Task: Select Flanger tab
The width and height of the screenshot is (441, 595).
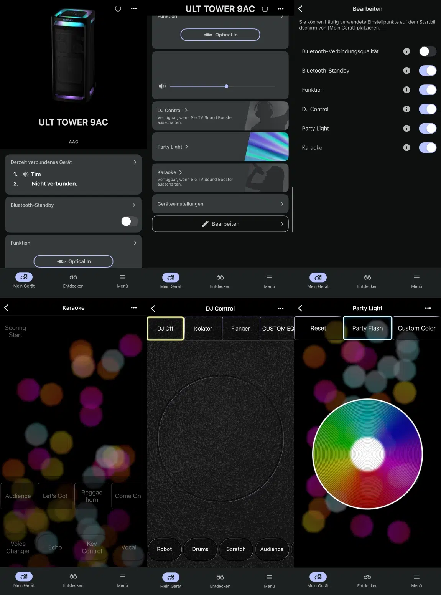Action: coord(240,329)
